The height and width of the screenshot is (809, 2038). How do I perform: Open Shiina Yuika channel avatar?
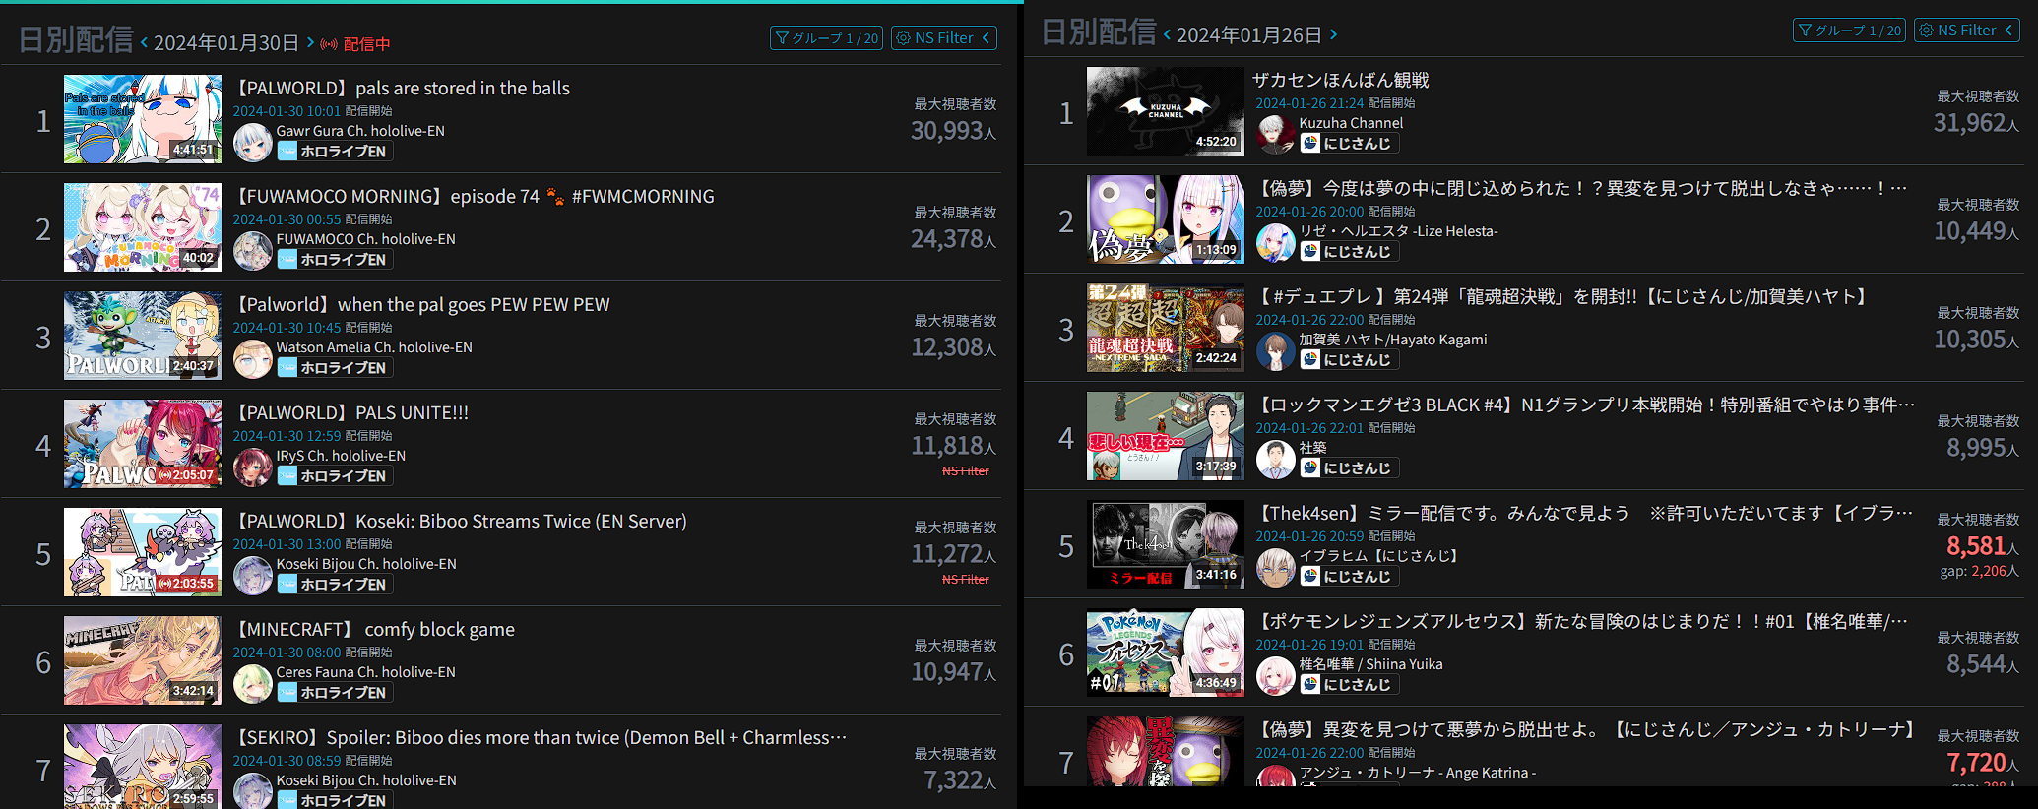[1275, 675]
